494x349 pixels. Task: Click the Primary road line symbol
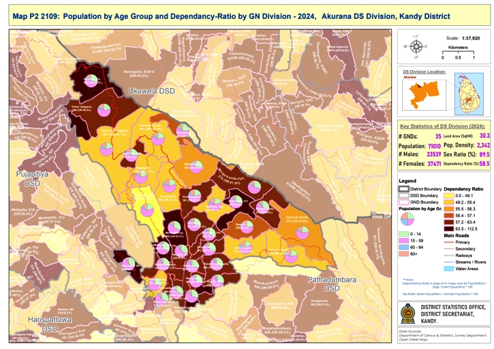[x=448, y=242]
